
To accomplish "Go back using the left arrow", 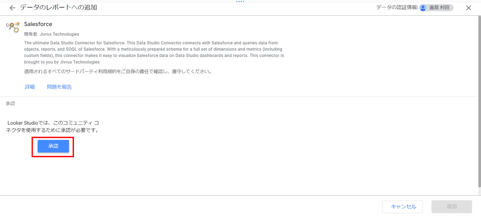I will (12, 8).
